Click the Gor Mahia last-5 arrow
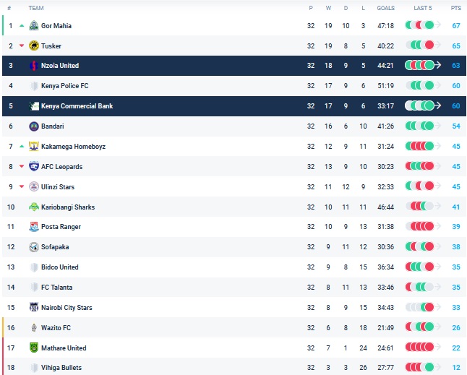Viewport: 467px width, 375px height. tap(438, 25)
